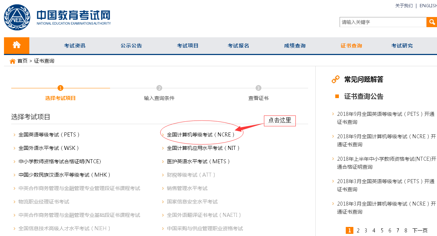The height and width of the screenshot is (236, 437).
Task: Click the orange search magnifier button
Action: coord(432,22)
